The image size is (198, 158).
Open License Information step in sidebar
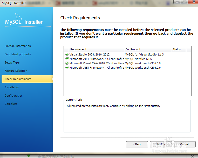click(x=18, y=46)
